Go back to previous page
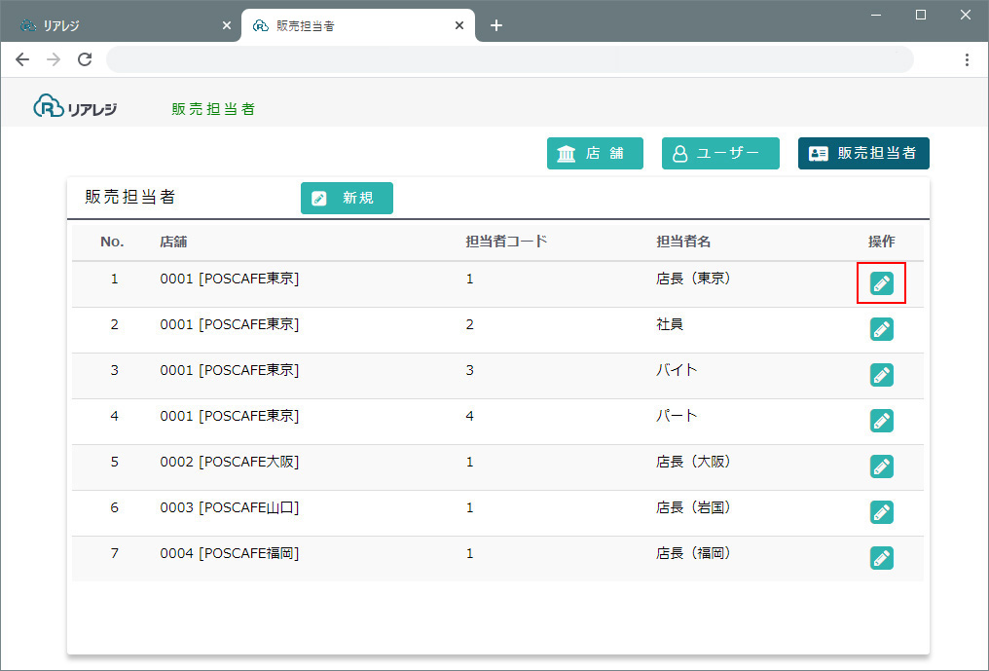Screen dimensions: 989x671 click(22, 59)
